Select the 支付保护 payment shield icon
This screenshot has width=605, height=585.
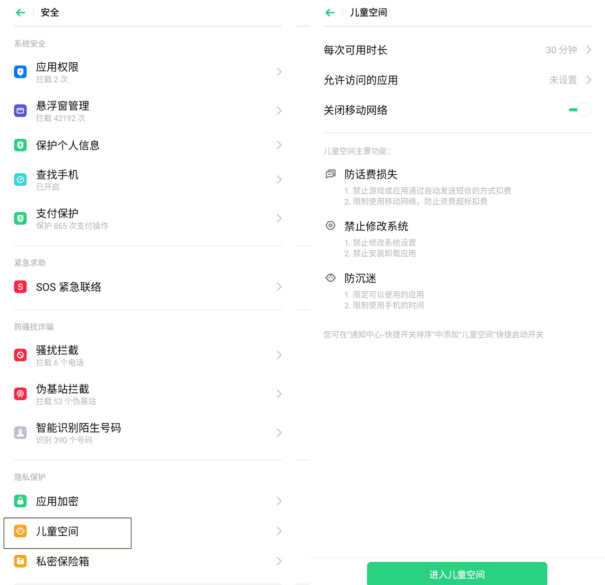tap(20, 218)
